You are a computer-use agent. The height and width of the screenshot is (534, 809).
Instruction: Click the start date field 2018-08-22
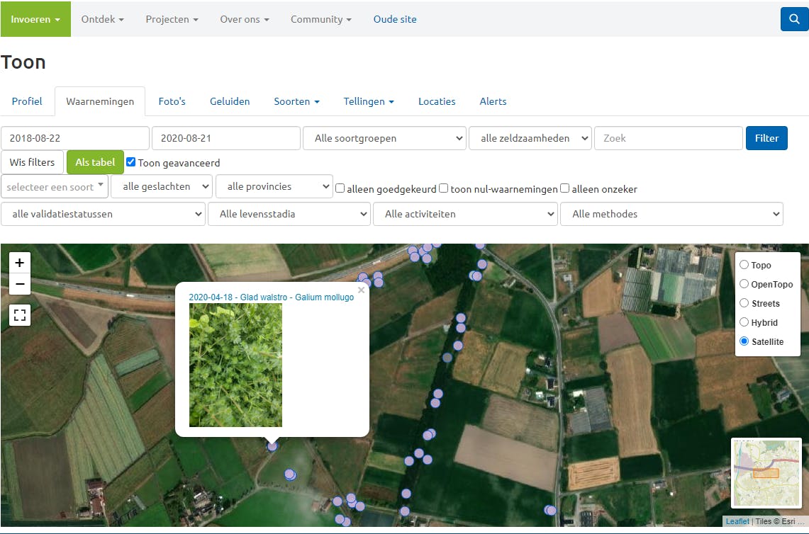pyautogui.click(x=75, y=138)
